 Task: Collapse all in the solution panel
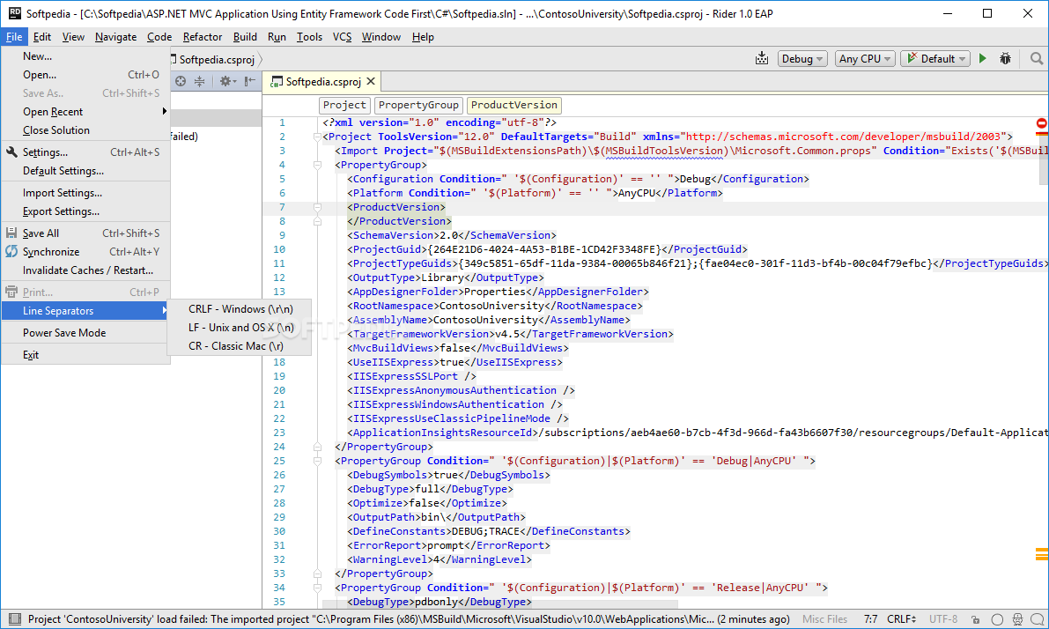click(x=199, y=81)
